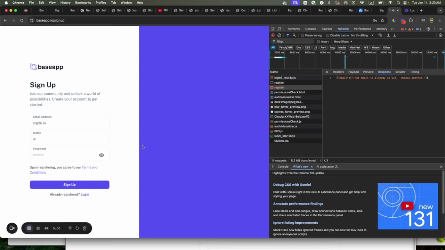This screenshot has width=445, height=250.
Task: Open the Network panel settings gear
Action: point(440,35)
